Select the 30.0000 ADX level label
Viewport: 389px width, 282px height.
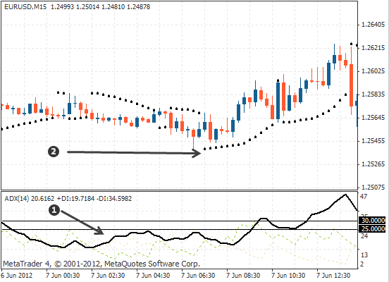click(373, 221)
